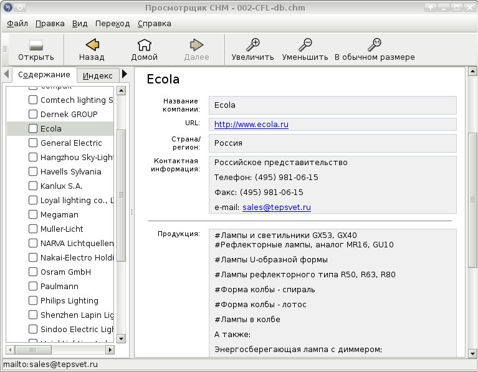
Task: Click the Россия country value
Action: point(228,143)
